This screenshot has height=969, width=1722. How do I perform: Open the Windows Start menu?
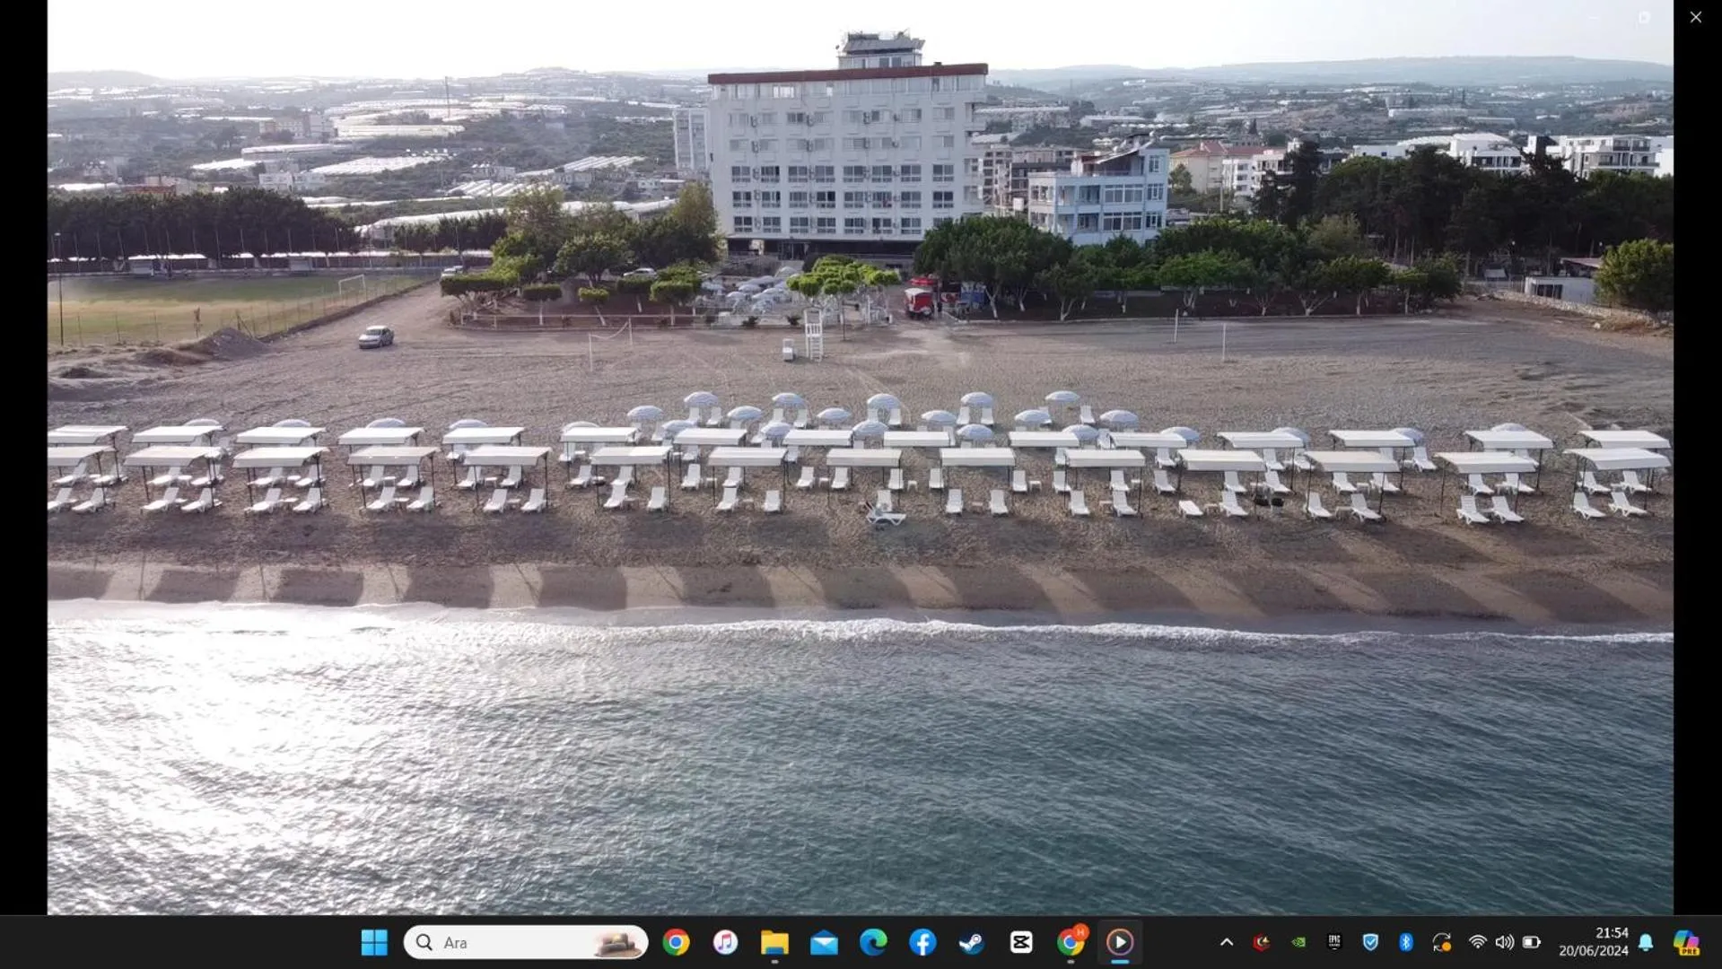click(374, 942)
